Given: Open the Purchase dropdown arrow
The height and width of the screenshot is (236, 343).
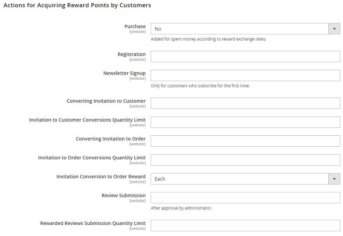Looking at the screenshot, I should (x=334, y=29).
